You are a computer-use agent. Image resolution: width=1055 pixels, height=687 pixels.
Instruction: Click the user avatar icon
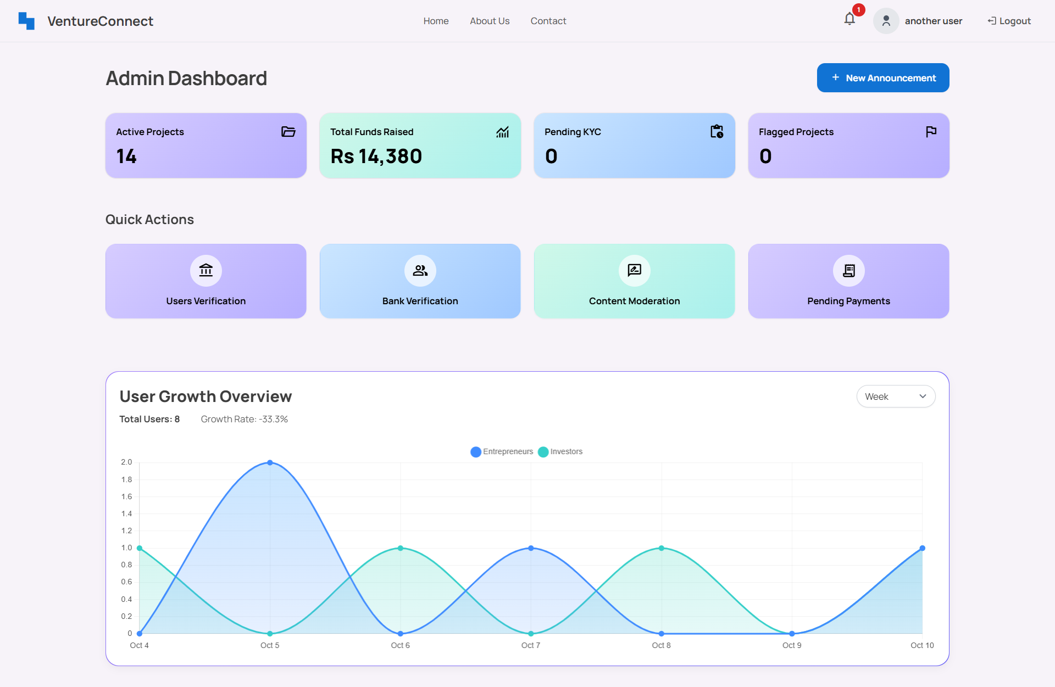pos(886,21)
